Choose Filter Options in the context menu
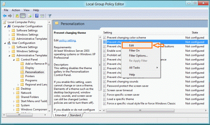This screenshot has height=125, width=210. [141, 56]
